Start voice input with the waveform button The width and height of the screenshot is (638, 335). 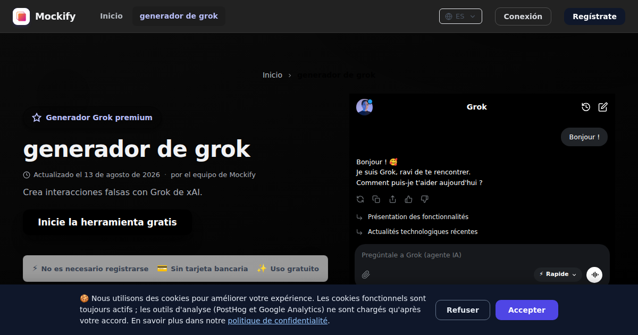pyautogui.click(x=594, y=274)
